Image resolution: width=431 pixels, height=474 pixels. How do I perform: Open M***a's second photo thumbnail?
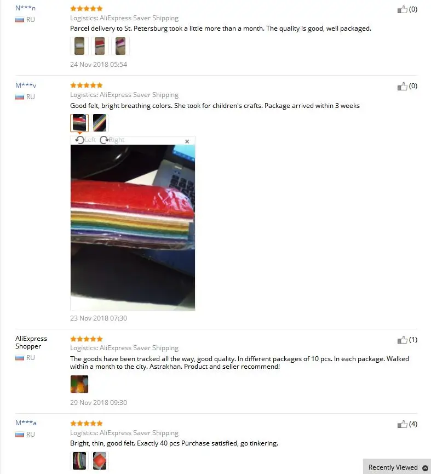pos(100,461)
